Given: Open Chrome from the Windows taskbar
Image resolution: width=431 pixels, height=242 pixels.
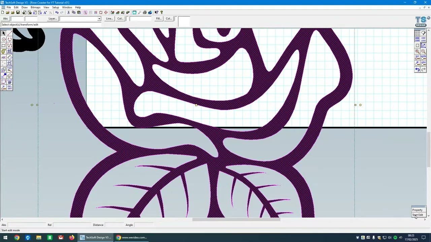Looking at the screenshot, I should [17, 238].
